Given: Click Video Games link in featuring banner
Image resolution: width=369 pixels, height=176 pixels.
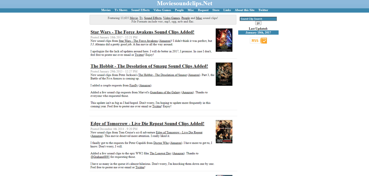Looking at the screenshot, I should click(x=172, y=18).
